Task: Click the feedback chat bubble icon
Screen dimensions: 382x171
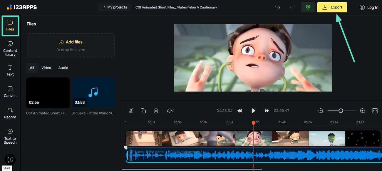Action: 10,160
